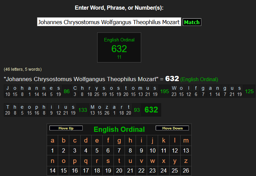The image size is (256, 176).
Task: Click the (46 letters, 5 words) text
Action: coord(22,69)
